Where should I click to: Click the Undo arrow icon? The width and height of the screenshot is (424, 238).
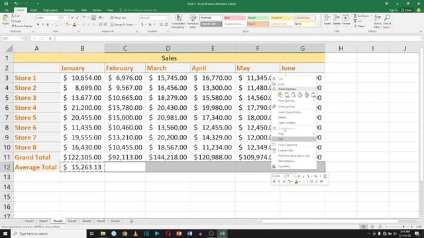click(x=16, y=3)
